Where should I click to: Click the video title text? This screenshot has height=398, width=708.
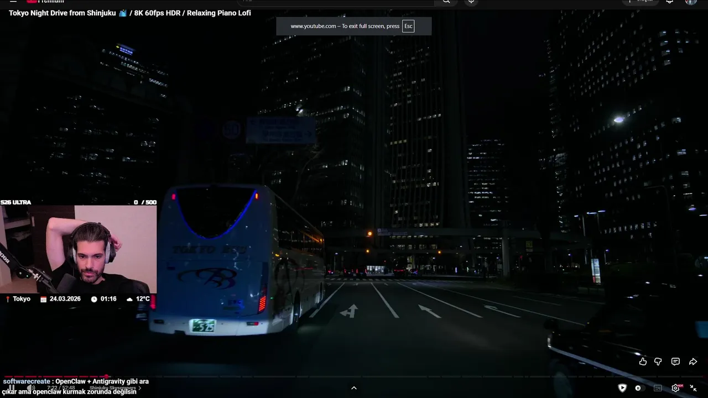point(130,13)
